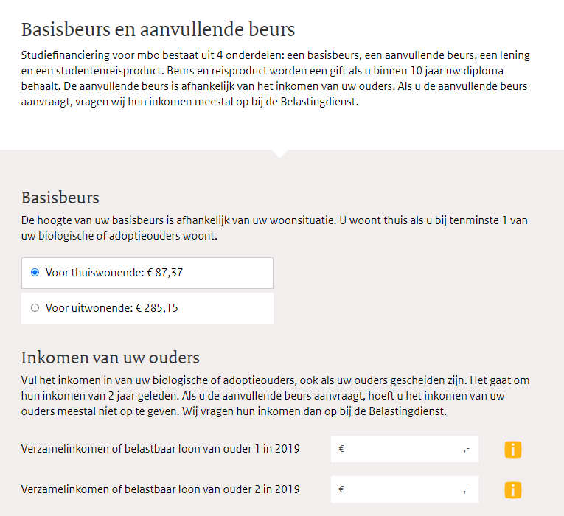
Task: Click the ouder 1 'Verzamelinkomen' label text
Action: pyautogui.click(x=161, y=449)
